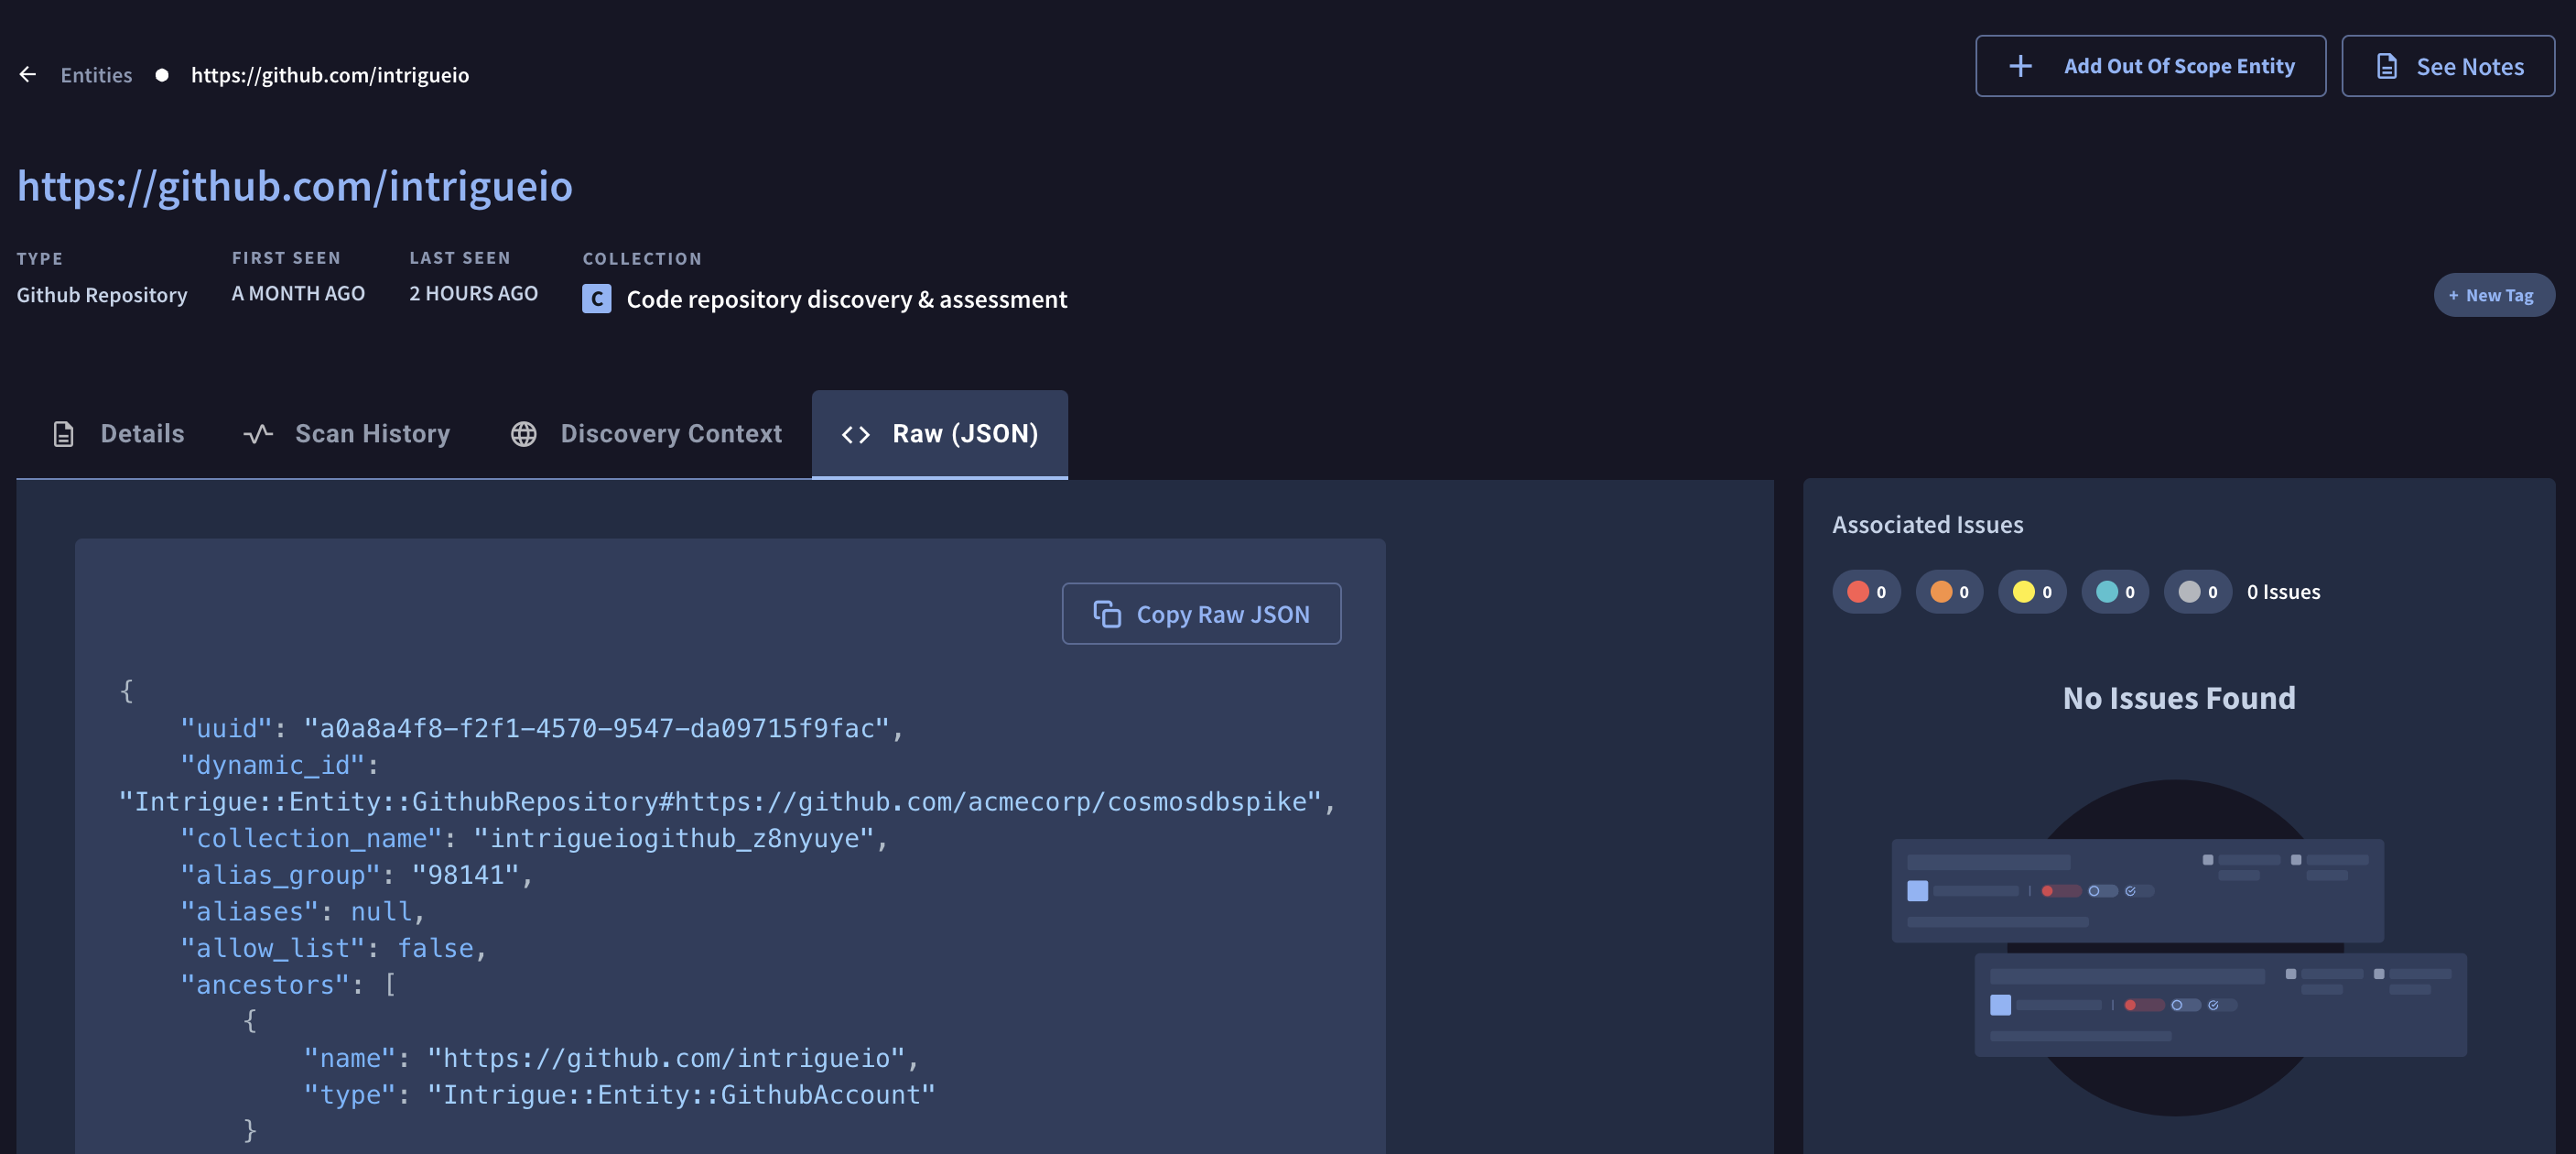
Task: Click the Intrigue::Entity::GithubAccount type value
Action: pyautogui.click(x=682, y=1095)
